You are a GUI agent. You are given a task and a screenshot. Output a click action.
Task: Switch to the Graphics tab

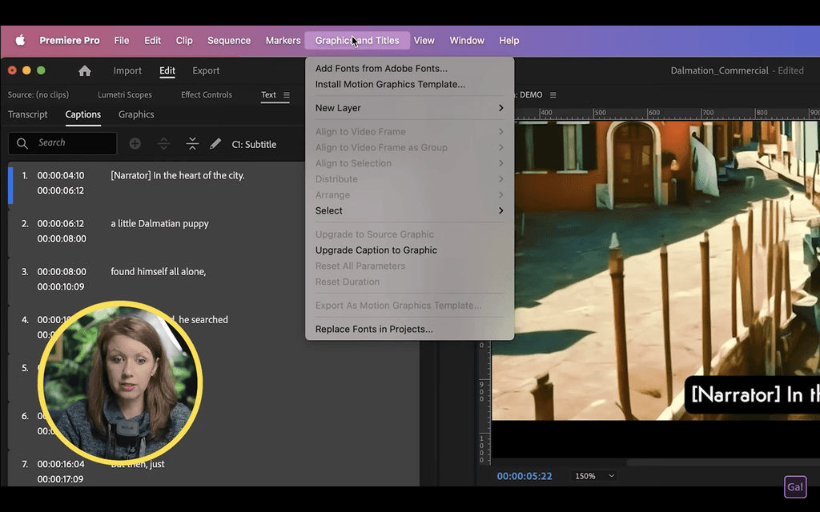(135, 114)
